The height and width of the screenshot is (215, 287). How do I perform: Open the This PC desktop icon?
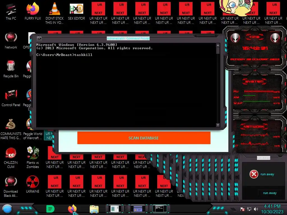click(x=11, y=11)
